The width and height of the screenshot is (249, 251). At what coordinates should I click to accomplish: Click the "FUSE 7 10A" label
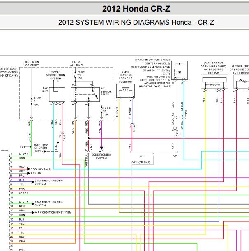click(37, 101)
